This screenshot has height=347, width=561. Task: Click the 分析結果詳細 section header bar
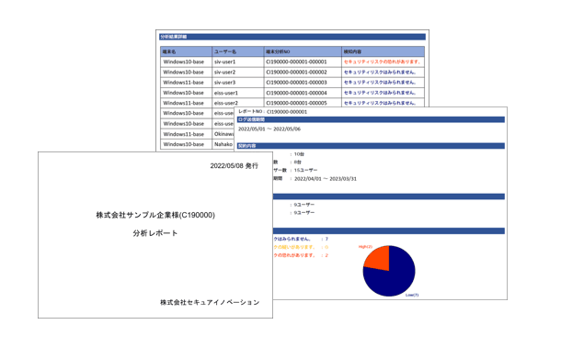[x=292, y=37]
